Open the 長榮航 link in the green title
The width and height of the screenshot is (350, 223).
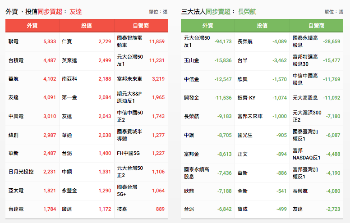pos(247,12)
